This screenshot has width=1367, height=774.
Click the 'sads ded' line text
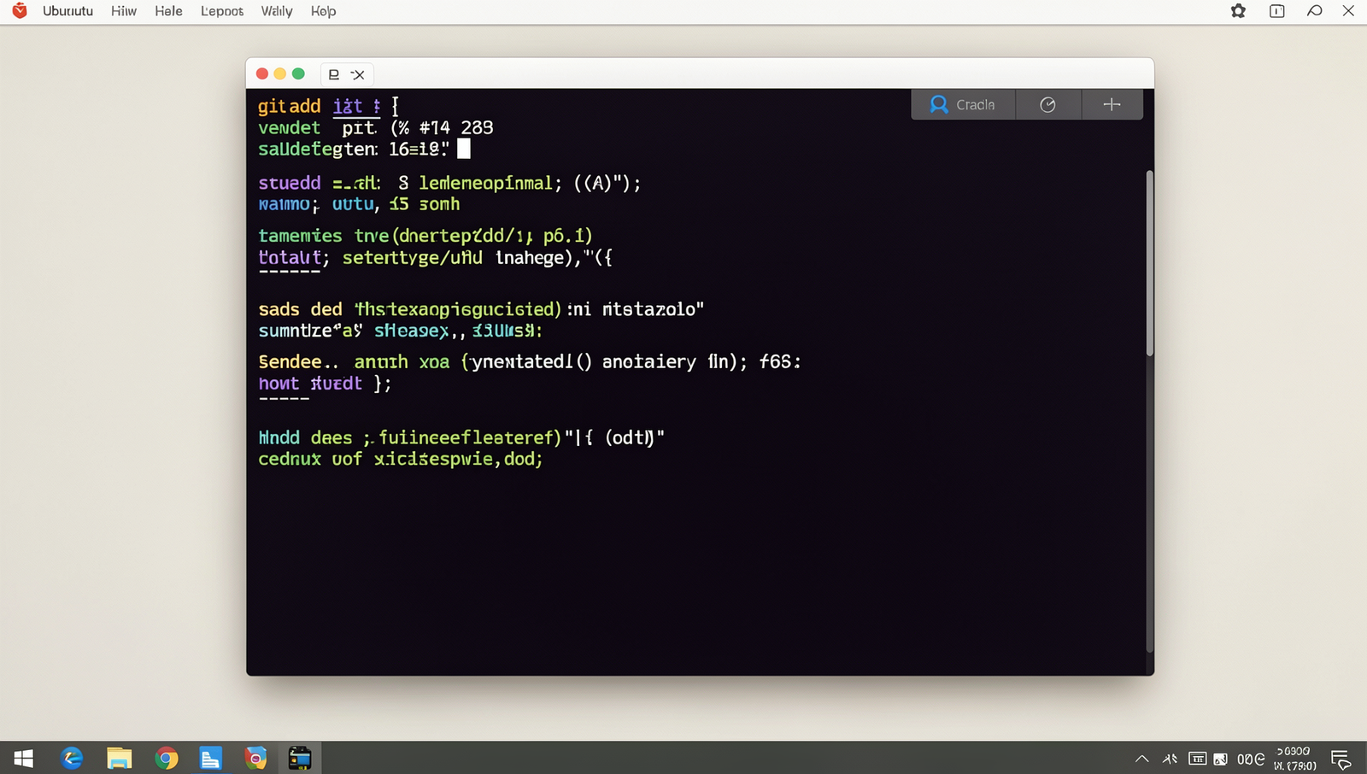click(x=481, y=309)
